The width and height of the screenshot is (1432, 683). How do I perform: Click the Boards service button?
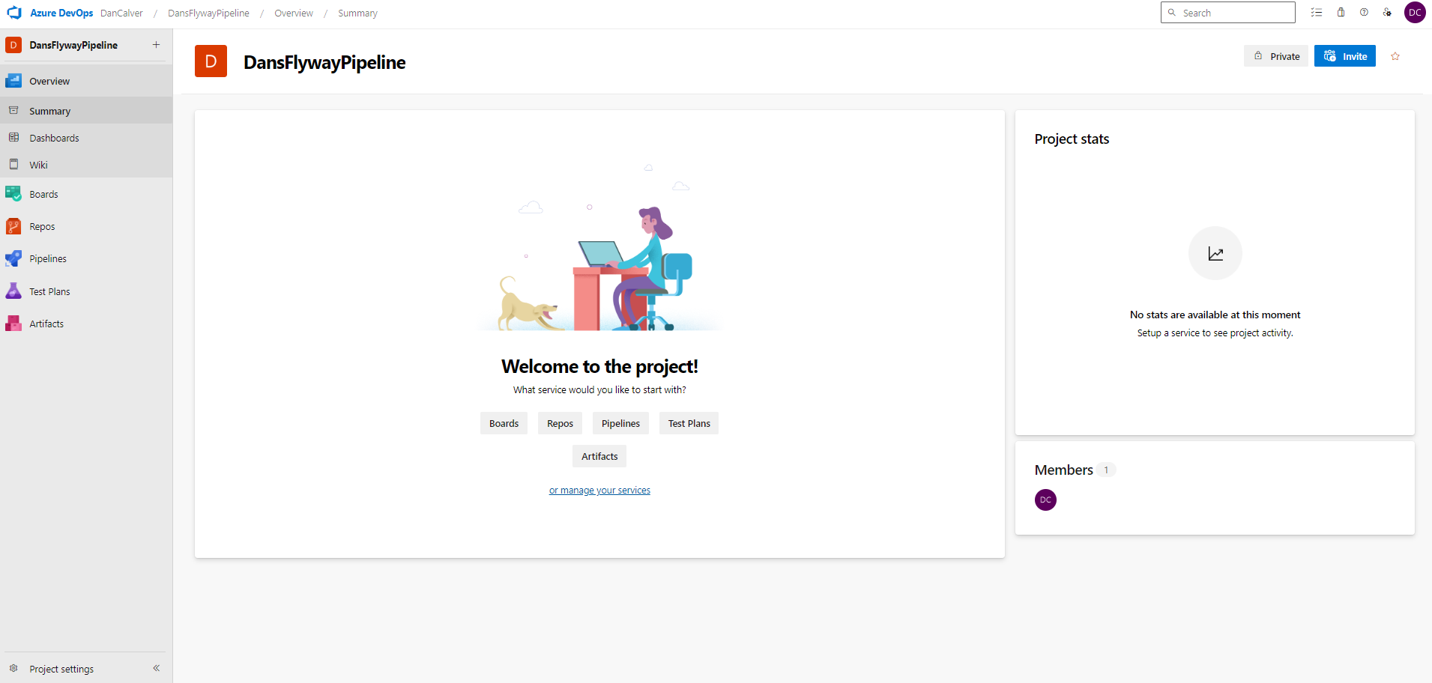point(504,423)
